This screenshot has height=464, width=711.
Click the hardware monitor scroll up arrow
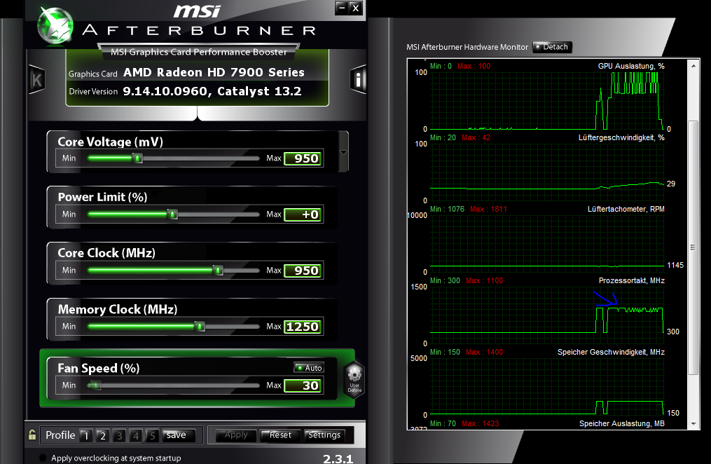(693, 66)
